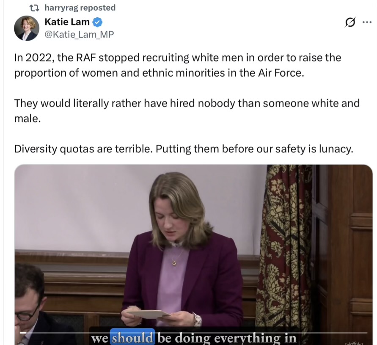The image size is (377, 345).
Task: Click the video caption "be doing everything in"
Action: (x=227, y=339)
